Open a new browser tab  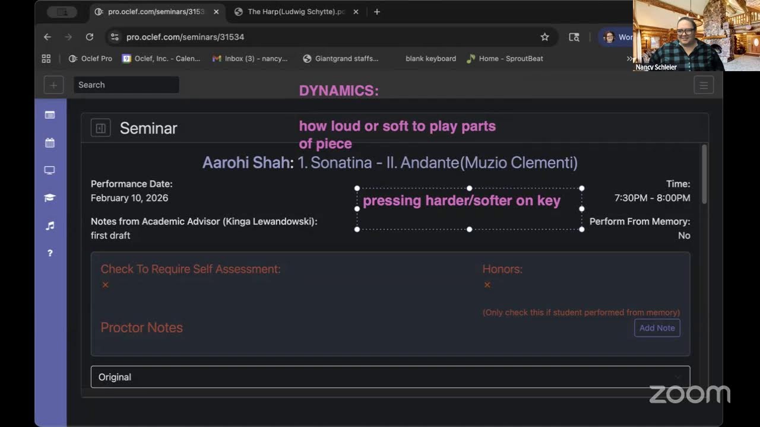coord(376,12)
